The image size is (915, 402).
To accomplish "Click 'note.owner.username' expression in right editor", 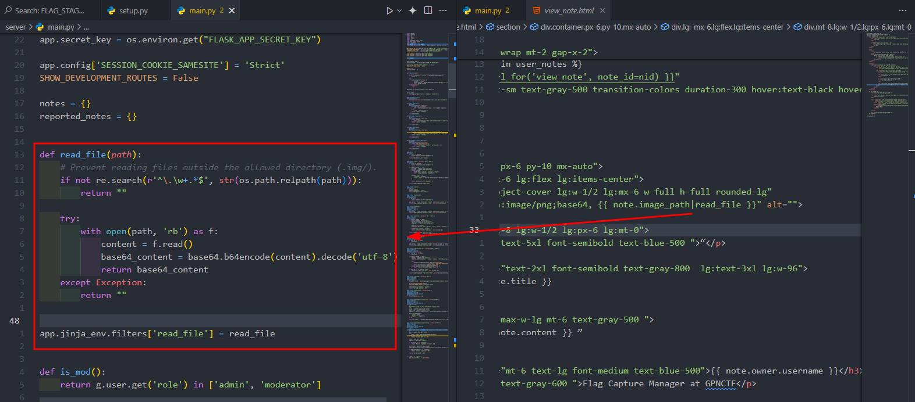I will [774, 371].
